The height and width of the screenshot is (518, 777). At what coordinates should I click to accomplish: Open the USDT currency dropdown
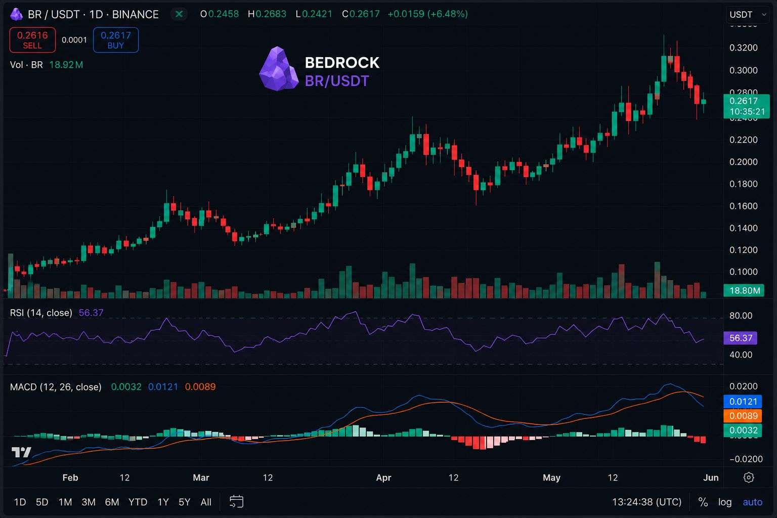748,15
